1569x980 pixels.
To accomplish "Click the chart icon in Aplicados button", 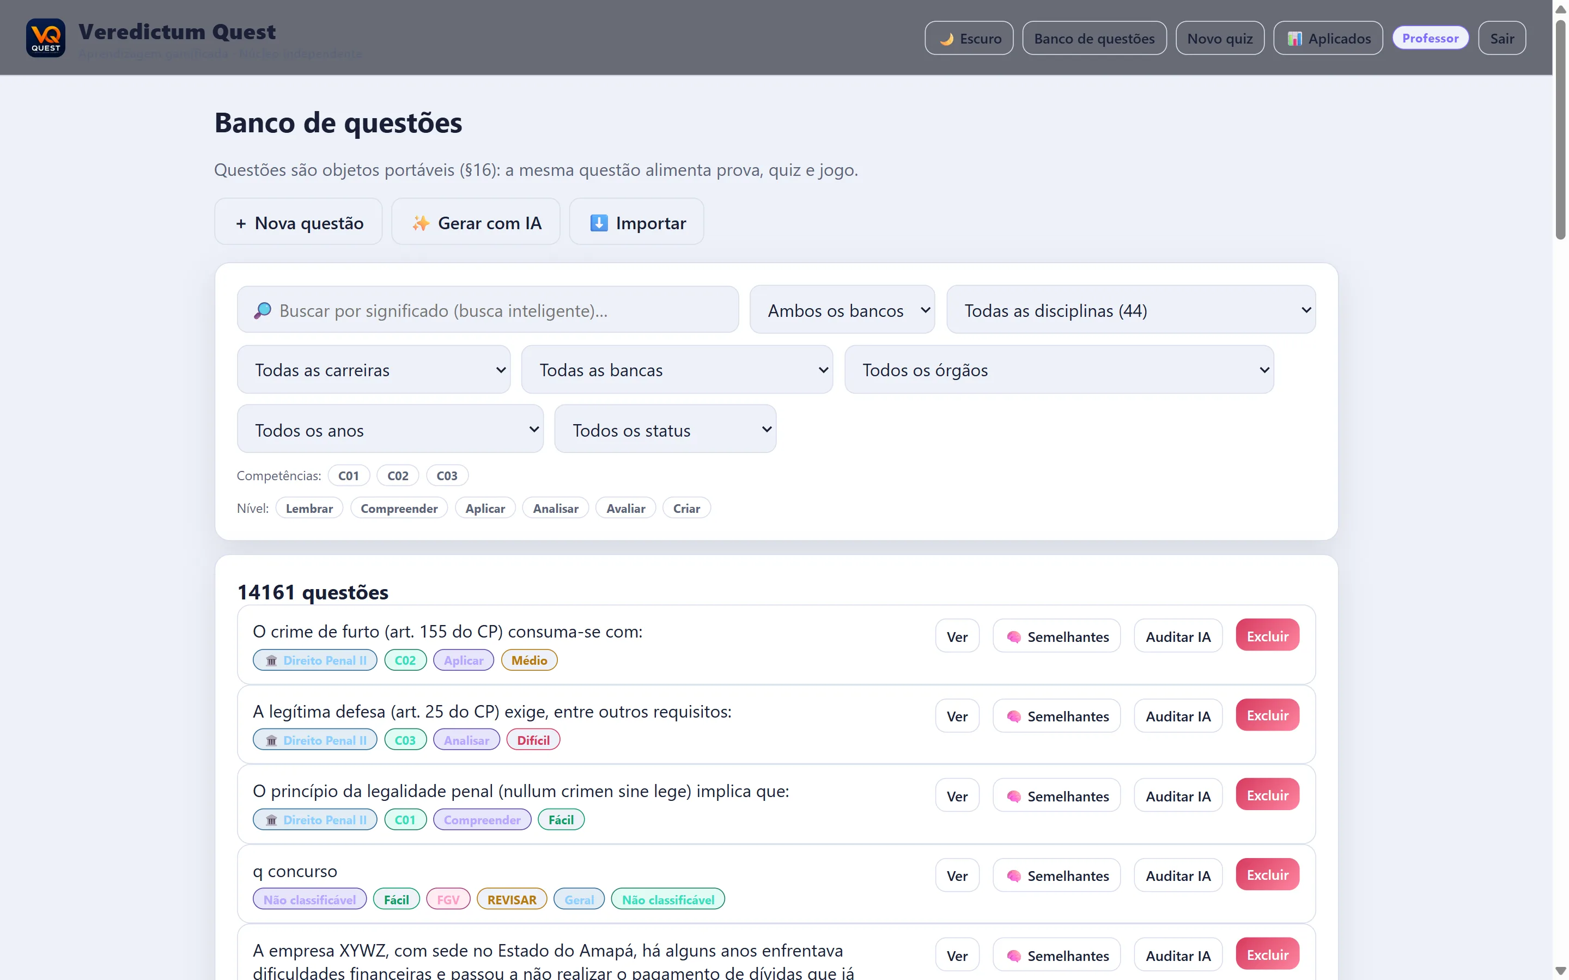I will (x=1294, y=39).
